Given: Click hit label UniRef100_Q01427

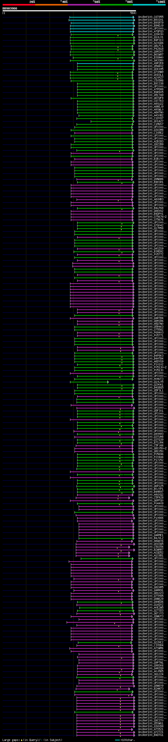Looking at the screenshot, I should tap(151, 121).
